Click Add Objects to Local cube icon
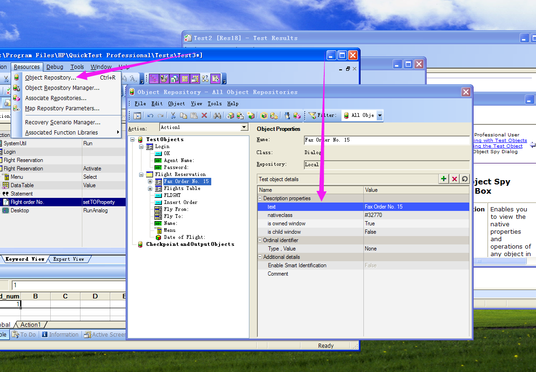The height and width of the screenshot is (372, 536). [x=230, y=115]
